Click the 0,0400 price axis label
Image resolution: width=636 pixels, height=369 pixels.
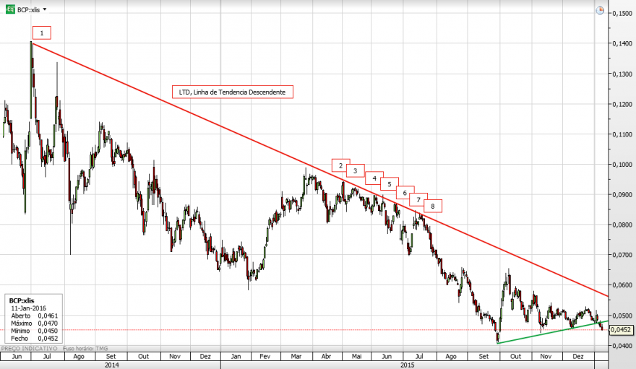point(622,345)
